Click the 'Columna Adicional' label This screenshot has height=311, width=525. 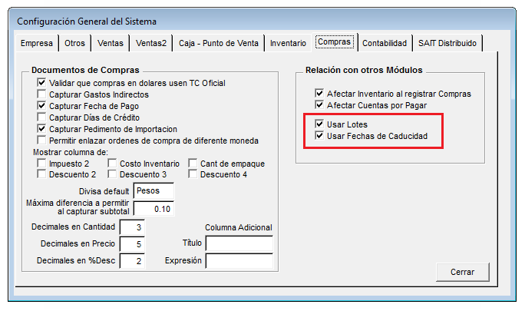239,227
